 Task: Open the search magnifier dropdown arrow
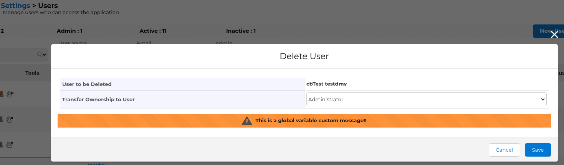pos(44,55)
